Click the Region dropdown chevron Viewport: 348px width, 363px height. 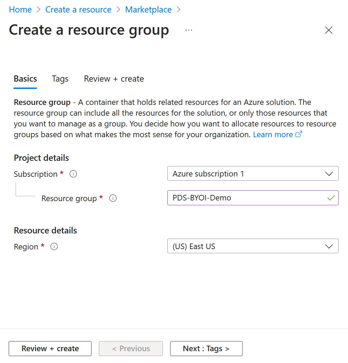(329, 246)
